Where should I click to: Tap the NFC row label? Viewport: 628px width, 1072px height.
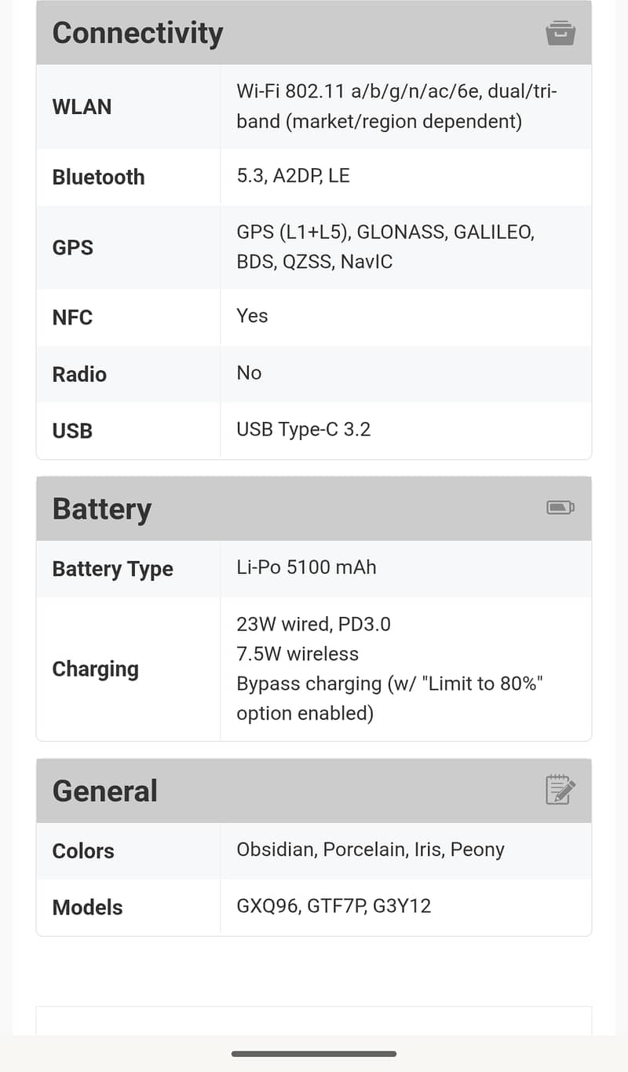tap(72, 318)
